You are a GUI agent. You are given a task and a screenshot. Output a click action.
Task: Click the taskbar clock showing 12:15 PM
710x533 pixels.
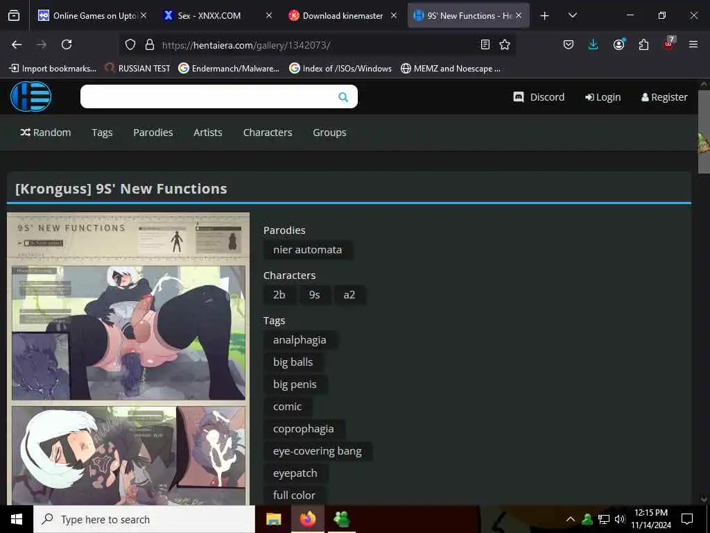(651, 519)
